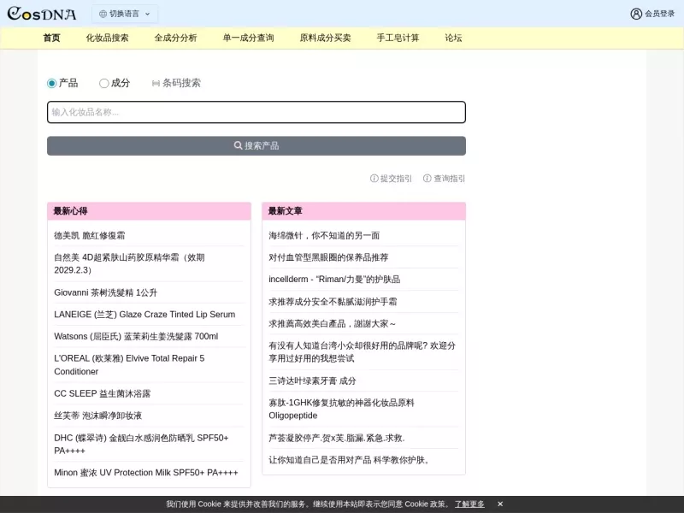
Task: Open article 求推薦高效美白產品
Action: coord(333,324)
